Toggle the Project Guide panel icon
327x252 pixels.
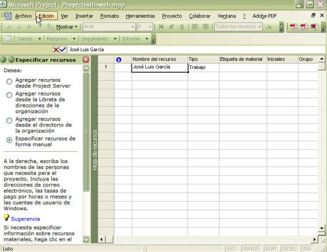coord(8,38)
